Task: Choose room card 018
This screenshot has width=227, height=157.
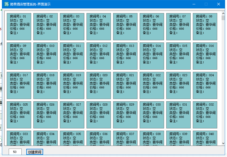Action: pyautogui.click(x=46, y=85)
